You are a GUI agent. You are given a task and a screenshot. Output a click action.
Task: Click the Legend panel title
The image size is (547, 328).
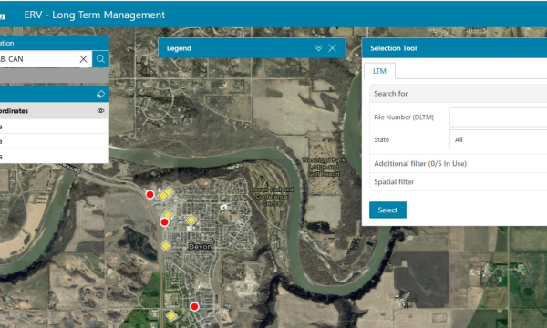point(179,48)
